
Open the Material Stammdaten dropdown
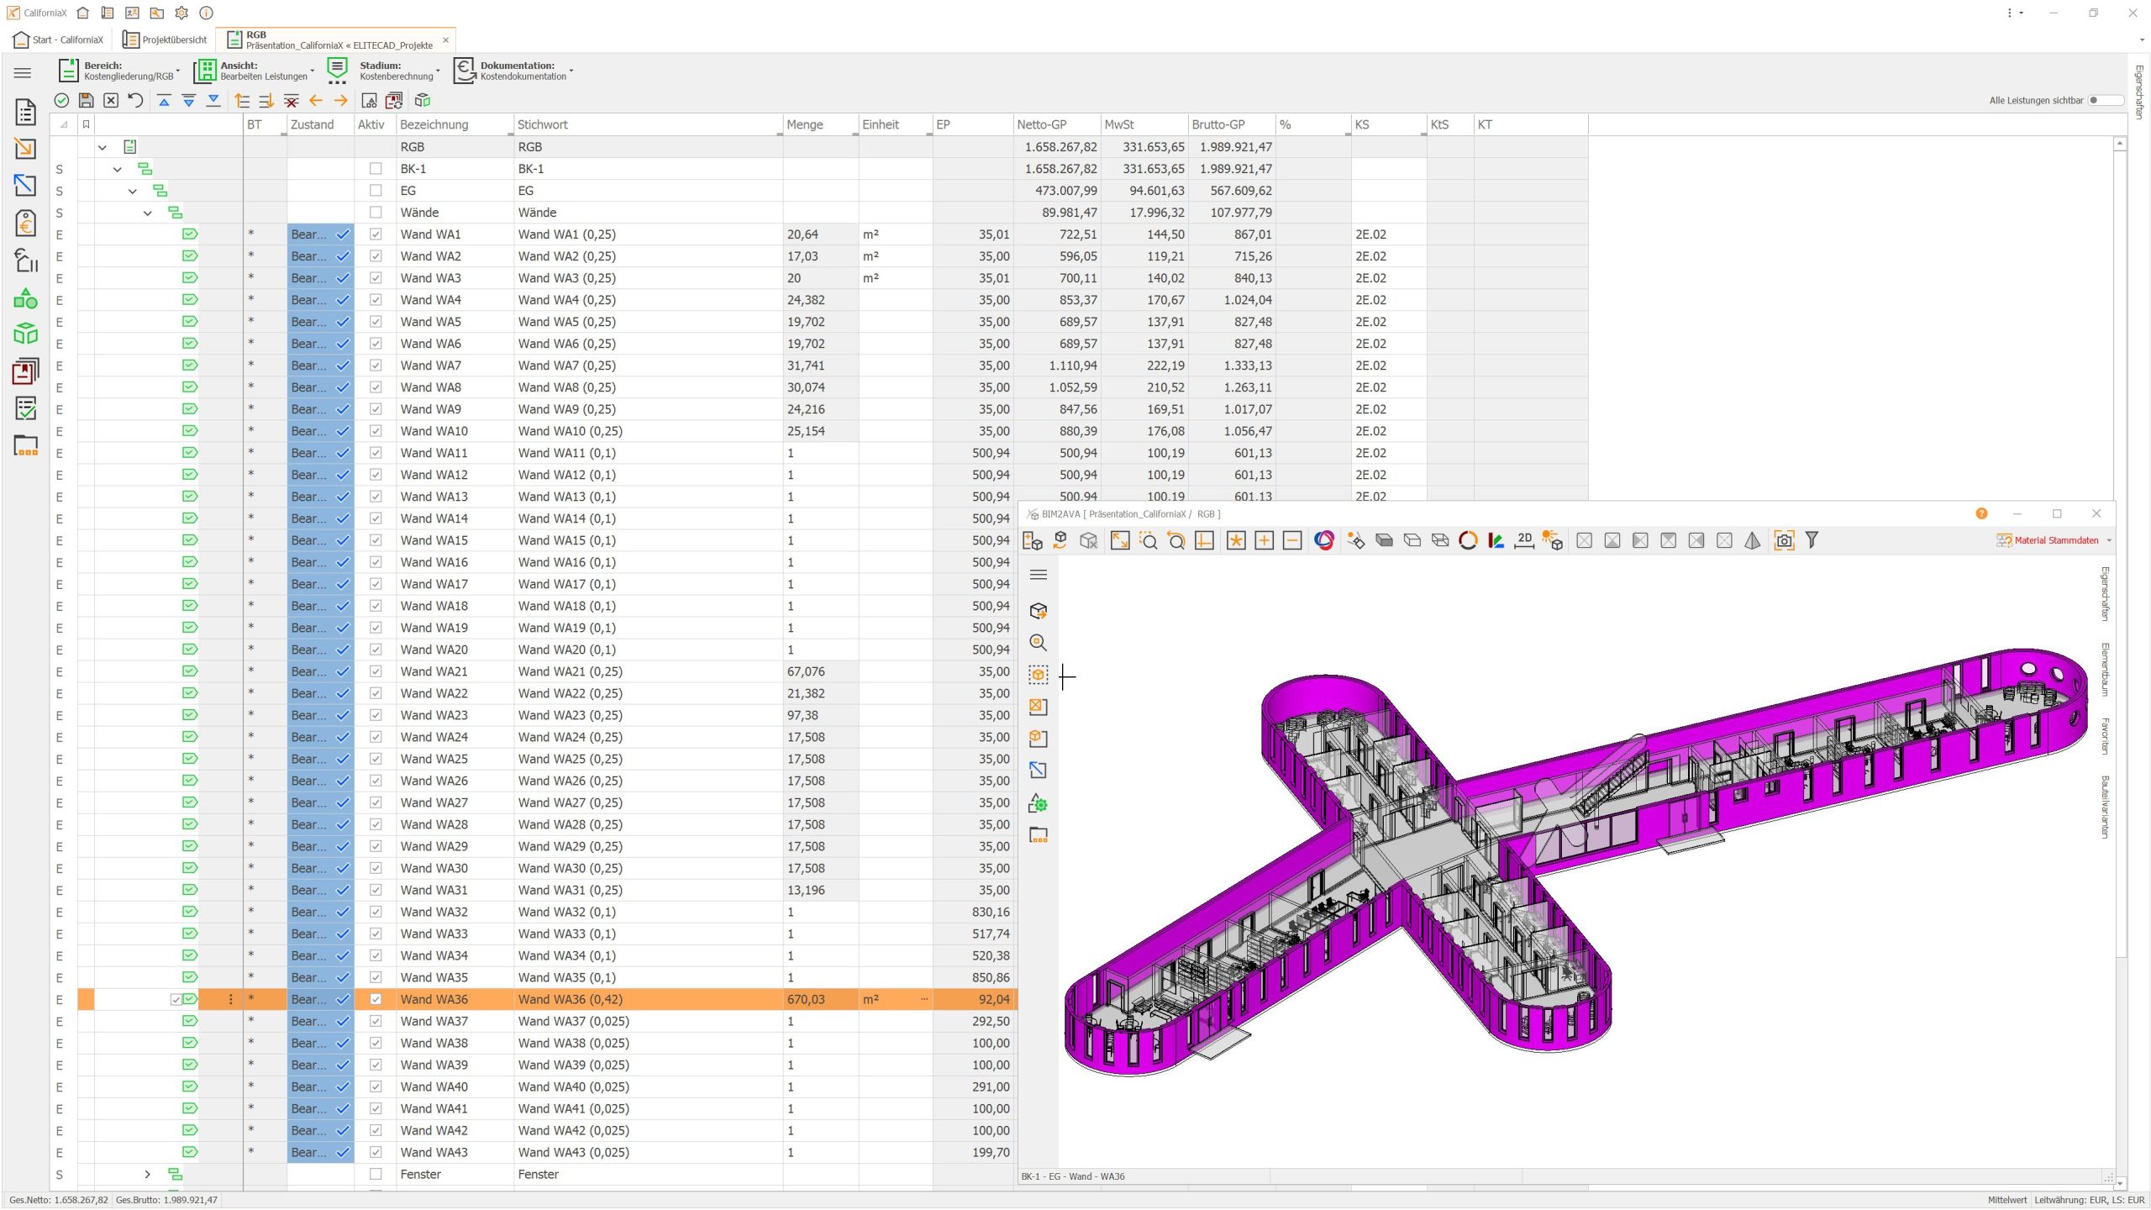(2109, 540)
